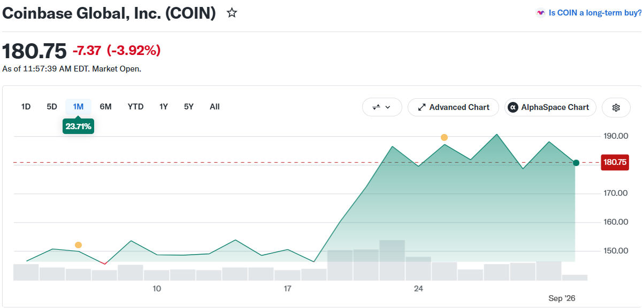This screenshot has height=308, width=643.
Task: Click the 150.00 y-axis label
Action: (x=615, y=251)
